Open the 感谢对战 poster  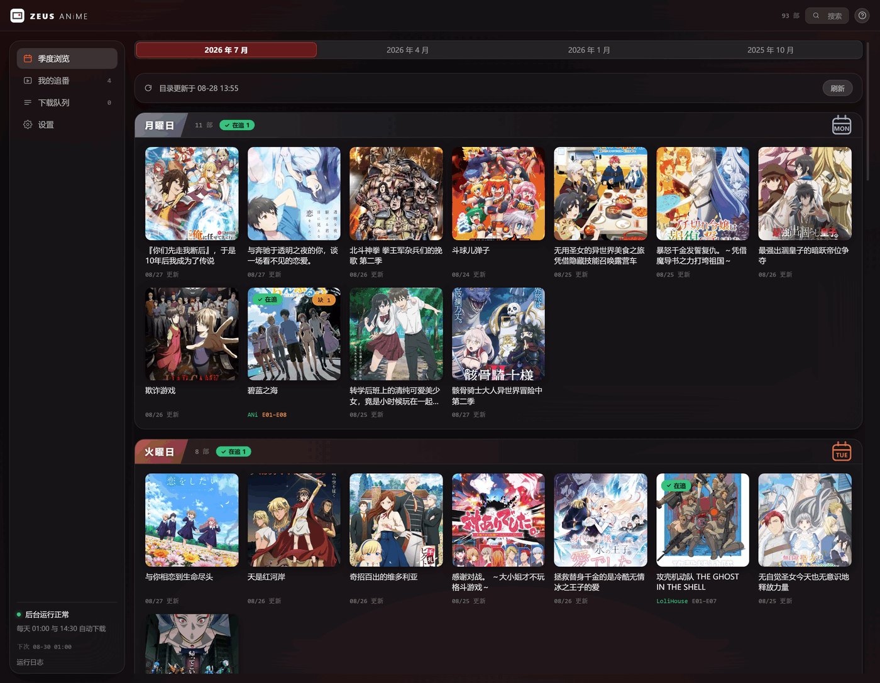point(498,520)
